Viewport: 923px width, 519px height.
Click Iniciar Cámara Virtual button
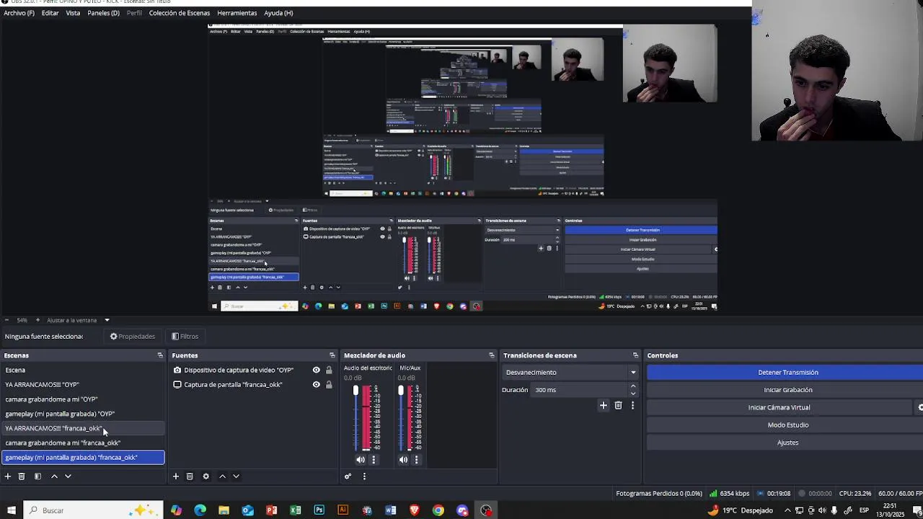779,407
